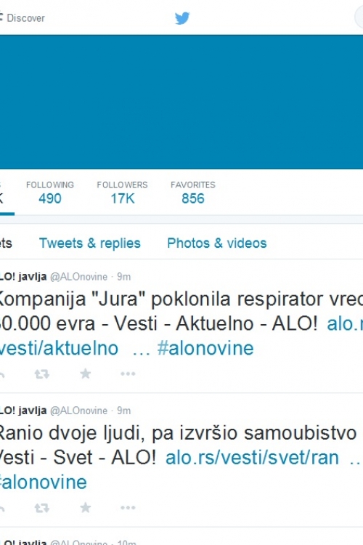Favorite the Kompanija Jura tweet with star
This screenshot has width=363, height=545.
click(x=85, y=374)
